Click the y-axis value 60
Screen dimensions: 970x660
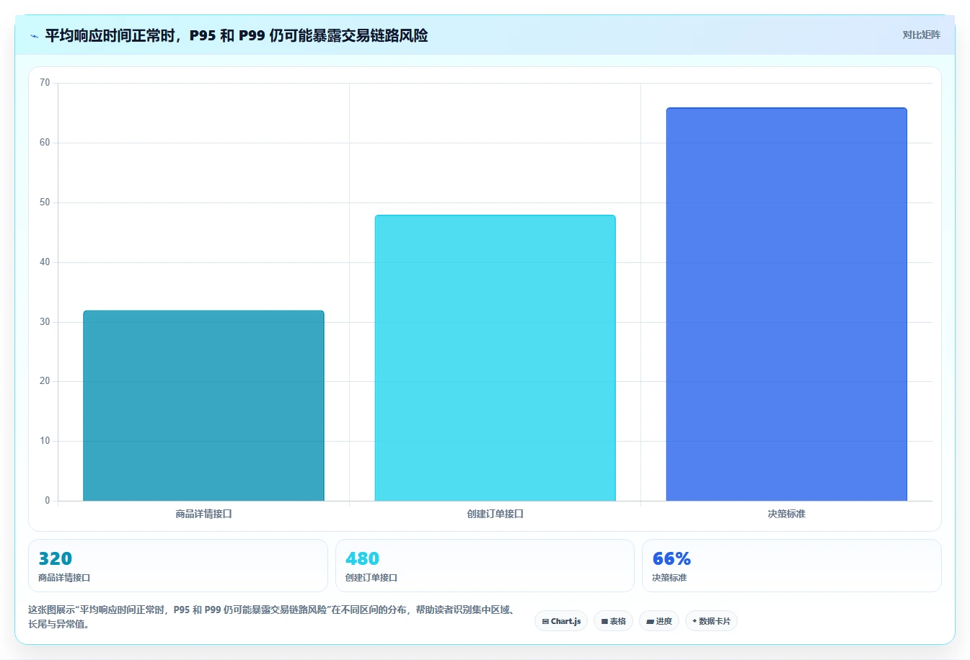(45, 143)
